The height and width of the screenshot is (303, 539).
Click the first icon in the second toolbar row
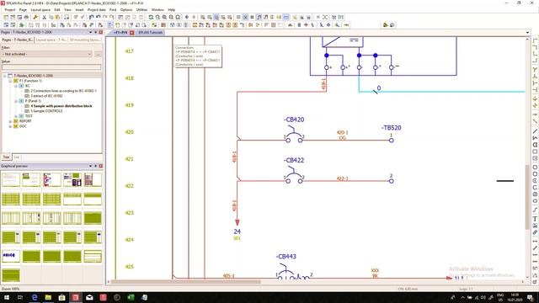click(6, 24)
